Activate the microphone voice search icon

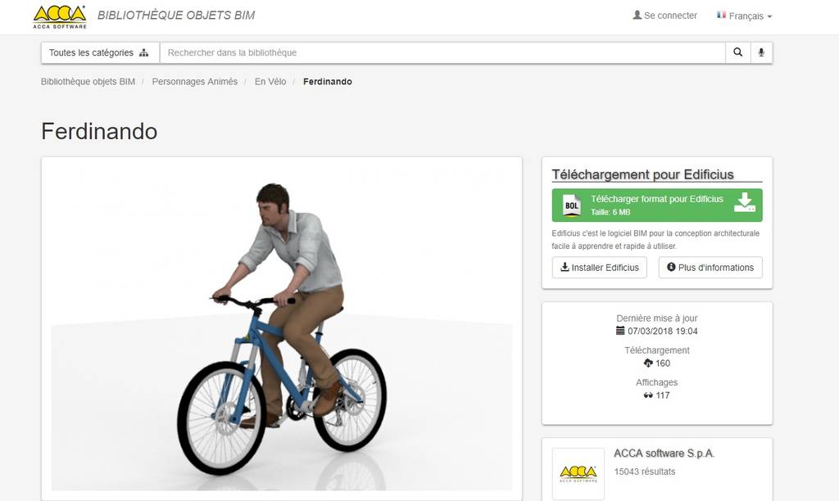(761, 52)
